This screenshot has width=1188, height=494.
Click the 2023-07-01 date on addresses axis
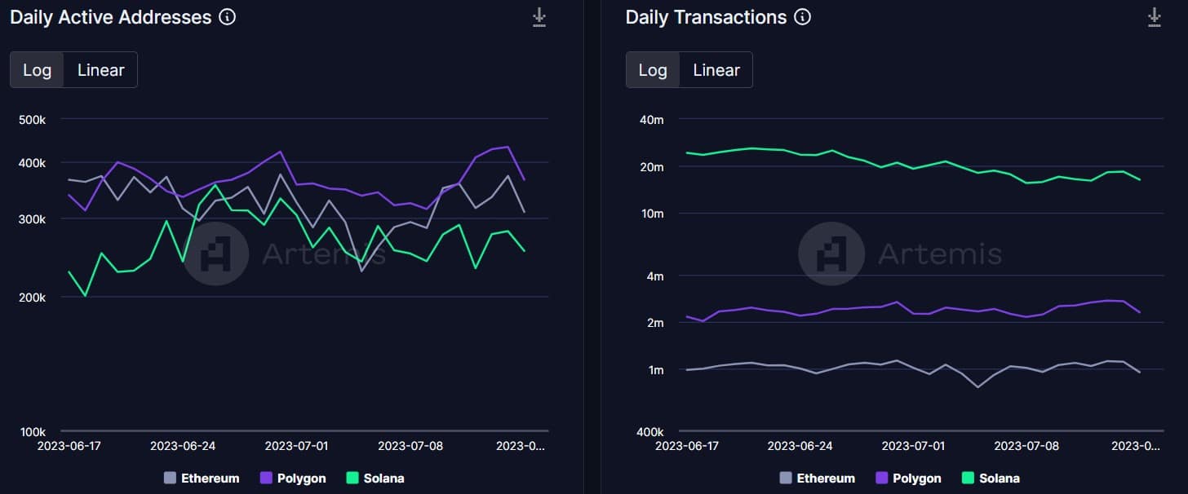coord(297,446)
